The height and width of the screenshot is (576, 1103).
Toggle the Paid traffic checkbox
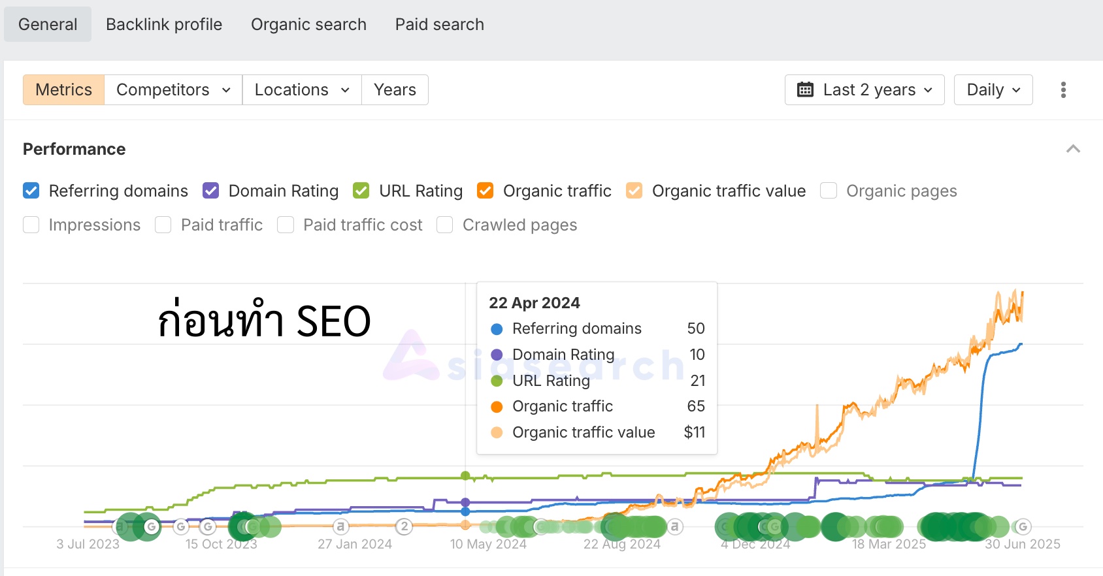[x=163, y=225]
